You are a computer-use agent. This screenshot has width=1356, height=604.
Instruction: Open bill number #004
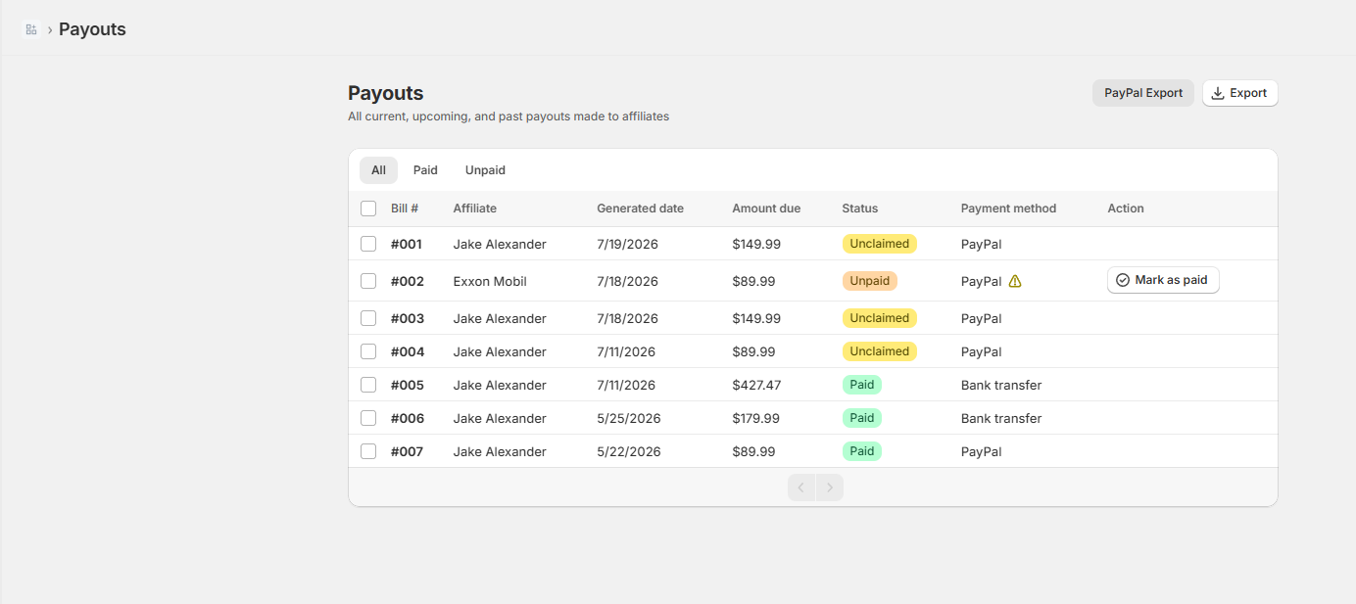coord(408,351)
